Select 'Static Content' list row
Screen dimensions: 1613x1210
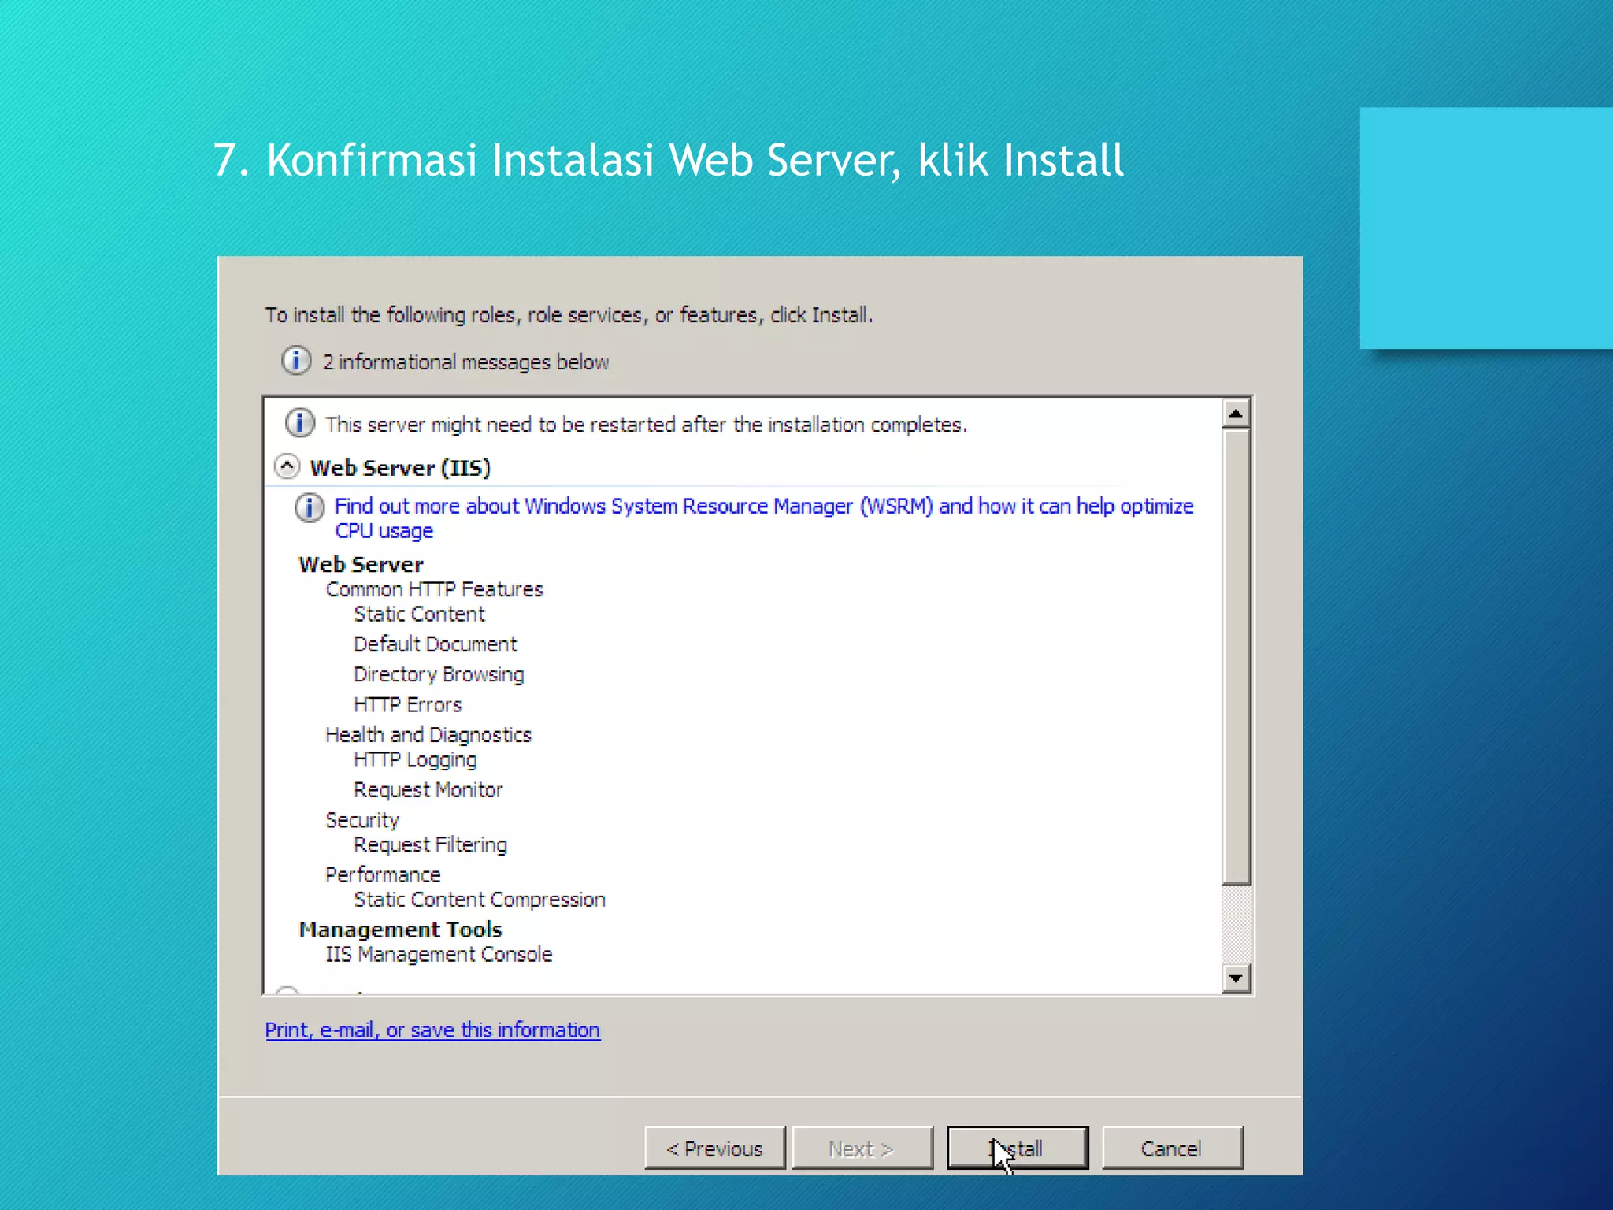click(419, 614)
